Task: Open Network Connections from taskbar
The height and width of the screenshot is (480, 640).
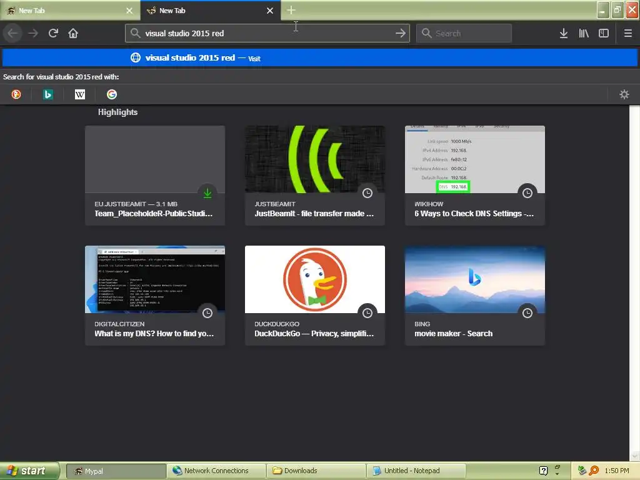Action: coord(216,471)
